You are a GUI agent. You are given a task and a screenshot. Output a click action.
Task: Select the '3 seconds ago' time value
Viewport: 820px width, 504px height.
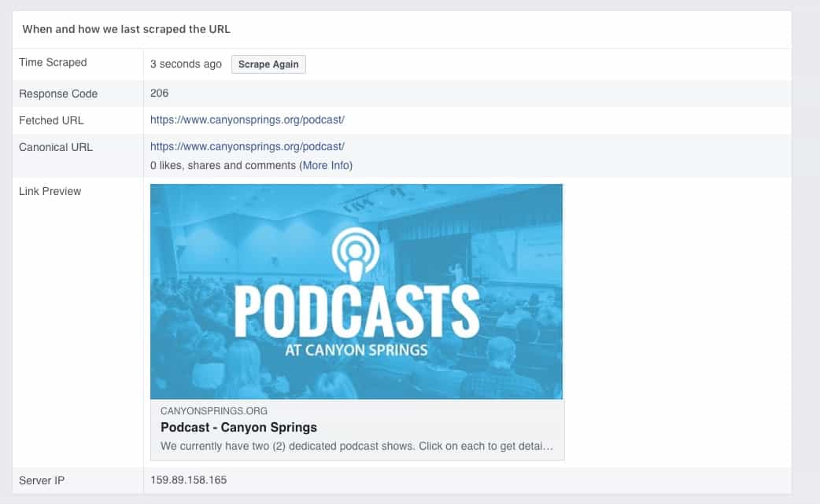(x=186, y=64)
